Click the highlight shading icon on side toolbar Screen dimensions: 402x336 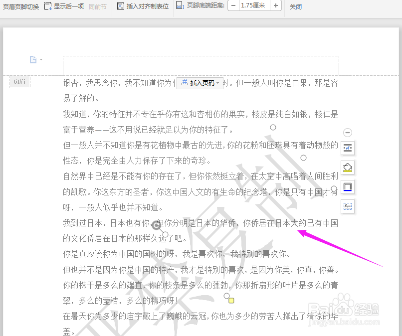(x=347, y=168)
